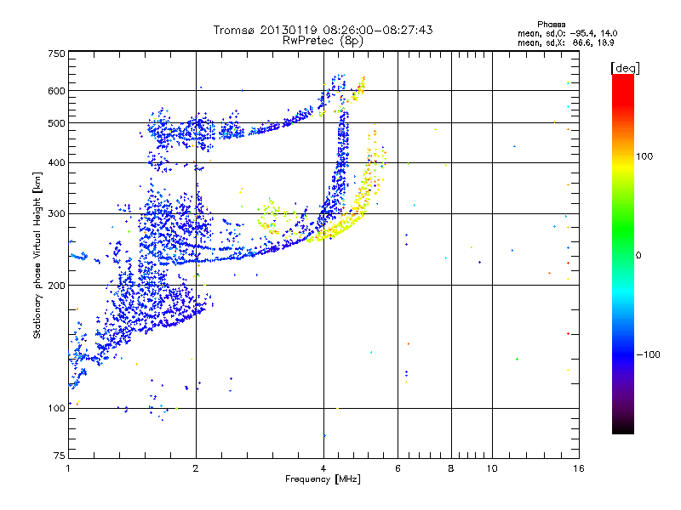The image size is (681, 510).
Task: Click the '0' colorbar tick label
Action: [638, 256]
